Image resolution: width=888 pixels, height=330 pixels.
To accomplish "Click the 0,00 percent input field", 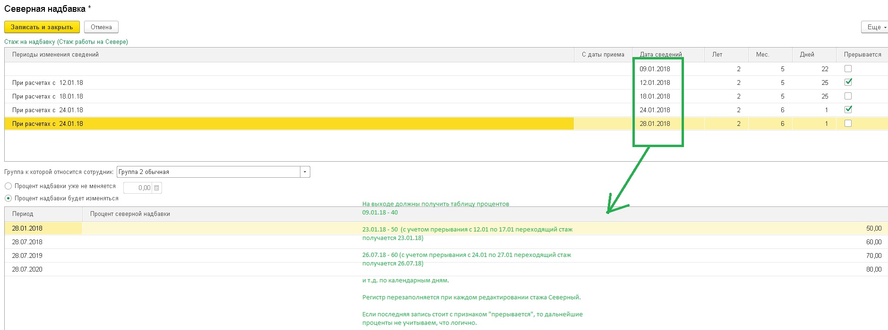I will (x=137, y=188).
